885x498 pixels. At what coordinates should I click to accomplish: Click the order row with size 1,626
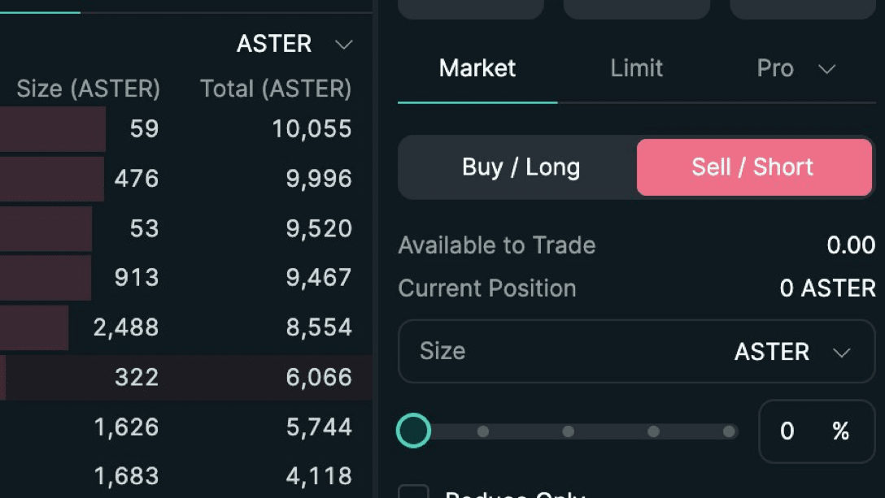tap(185, 427)
